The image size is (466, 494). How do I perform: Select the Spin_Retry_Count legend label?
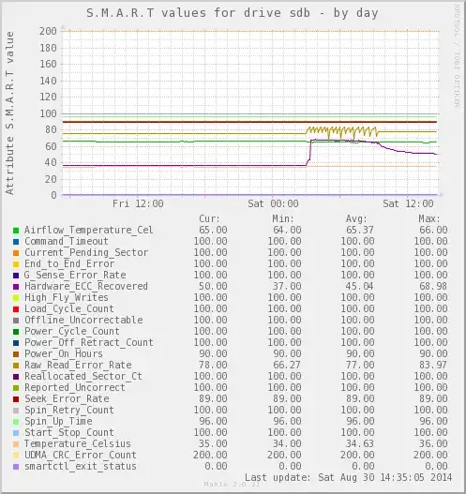coord(69,411)
